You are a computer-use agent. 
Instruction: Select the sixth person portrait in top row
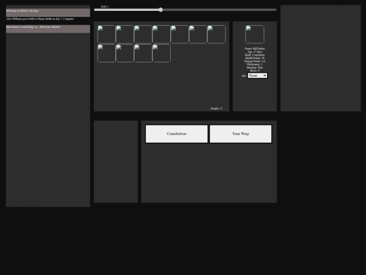(x=198, y=34)
